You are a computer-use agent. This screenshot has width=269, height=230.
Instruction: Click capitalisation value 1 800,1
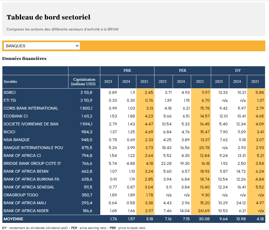click(86, 108)
